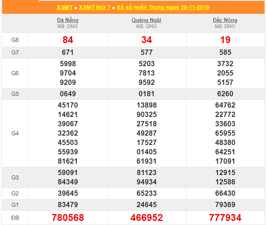The image size is (267, 225).
Task: Select the Quảng Ngãi province header
Action: pos(146,20)
